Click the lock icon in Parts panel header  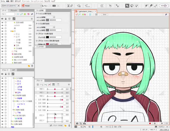pos(6,19)
